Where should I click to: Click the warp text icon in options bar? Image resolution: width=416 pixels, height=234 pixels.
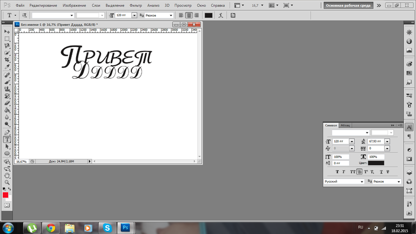click(220, 15)
